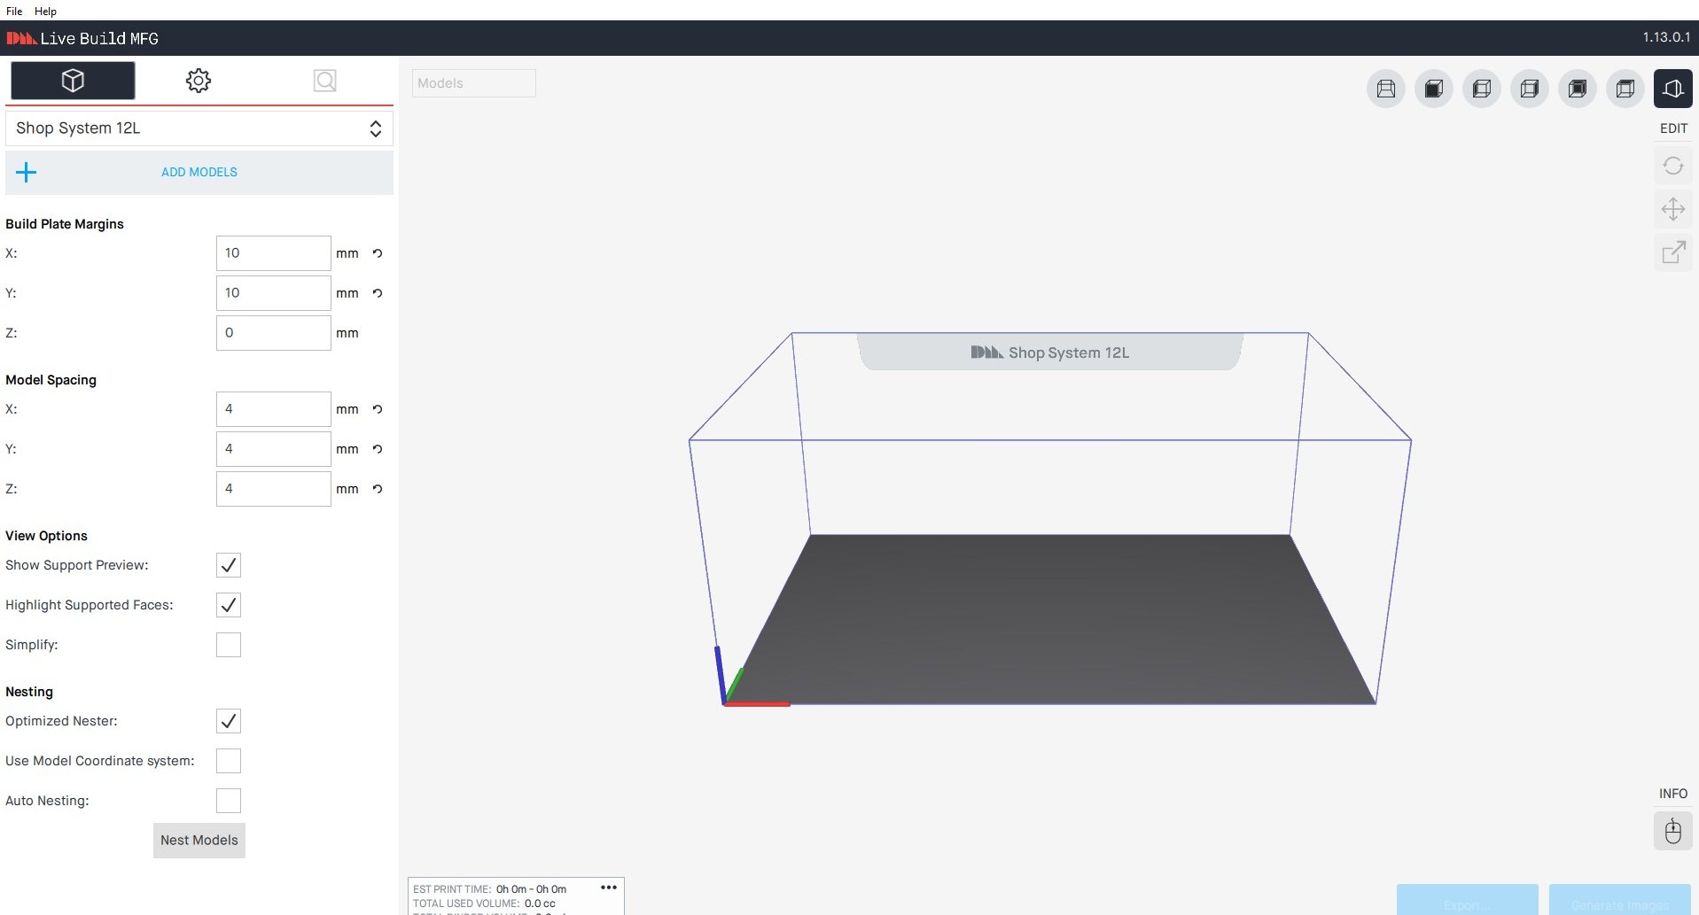
Task: Enable the Auto Nesting checkbox
Action: point(229,801)
